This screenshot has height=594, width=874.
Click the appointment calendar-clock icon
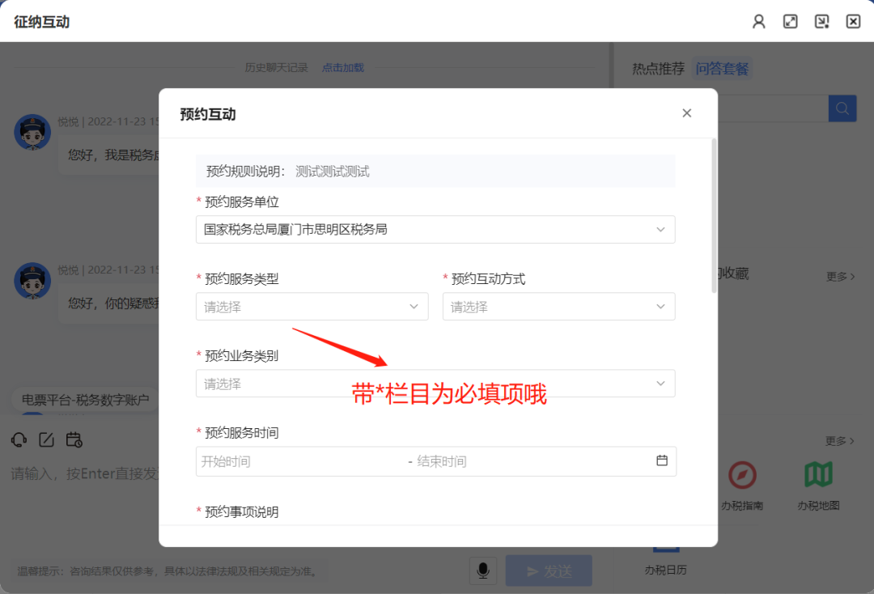74,439
